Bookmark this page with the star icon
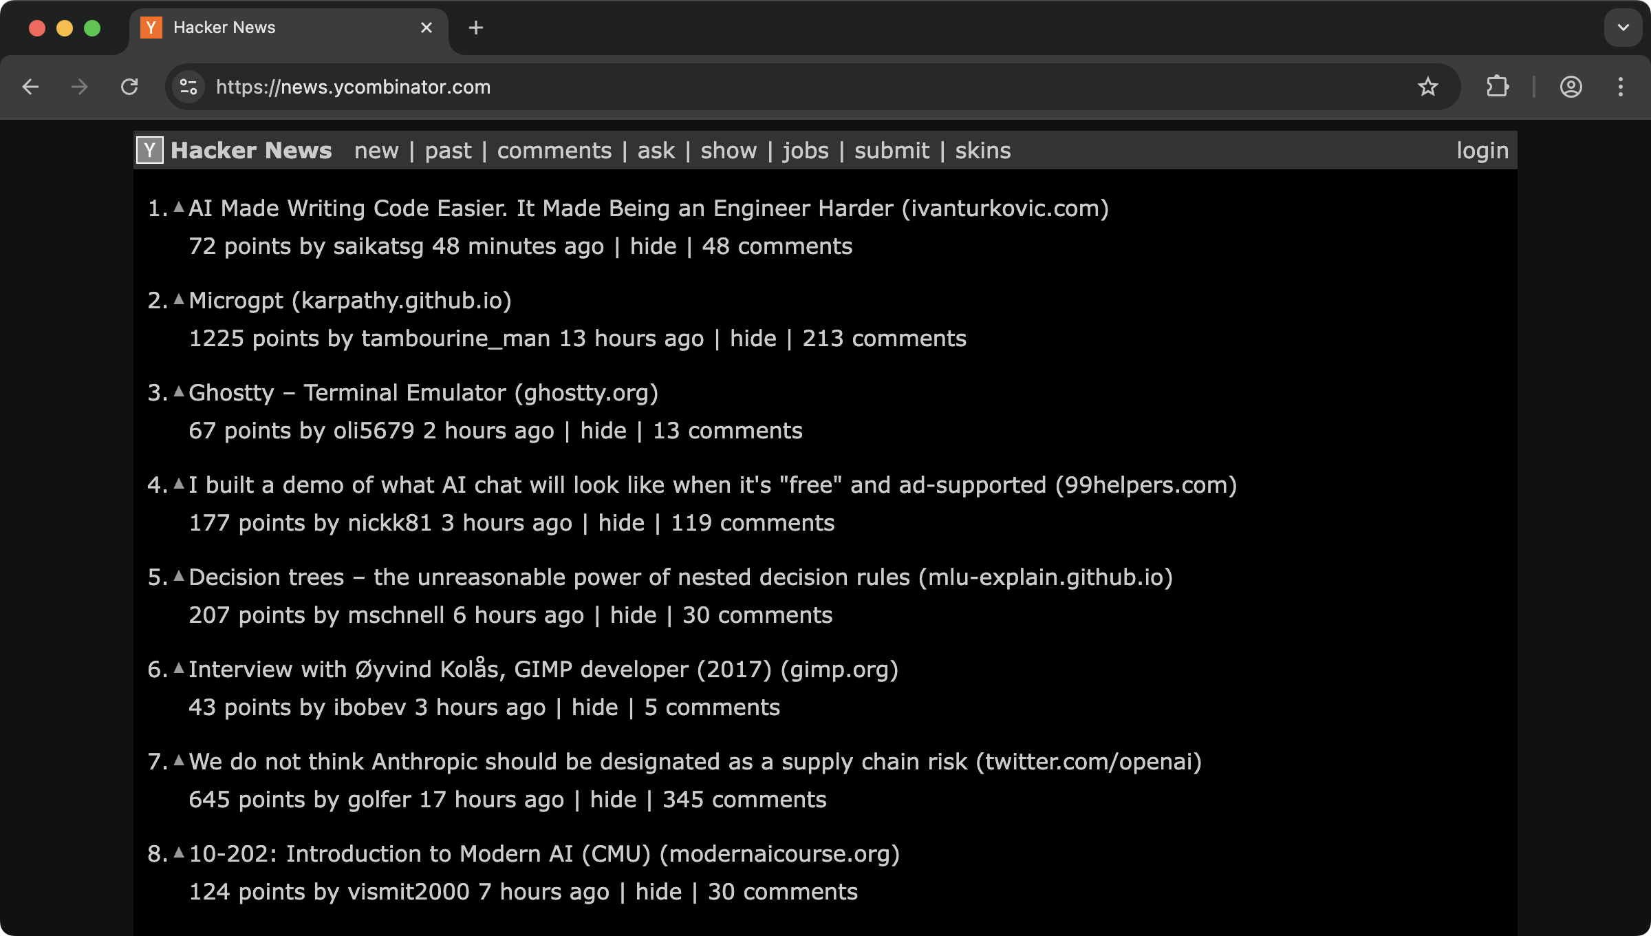This screenshot has height=936, width=1651. (x=1427, y=87)
